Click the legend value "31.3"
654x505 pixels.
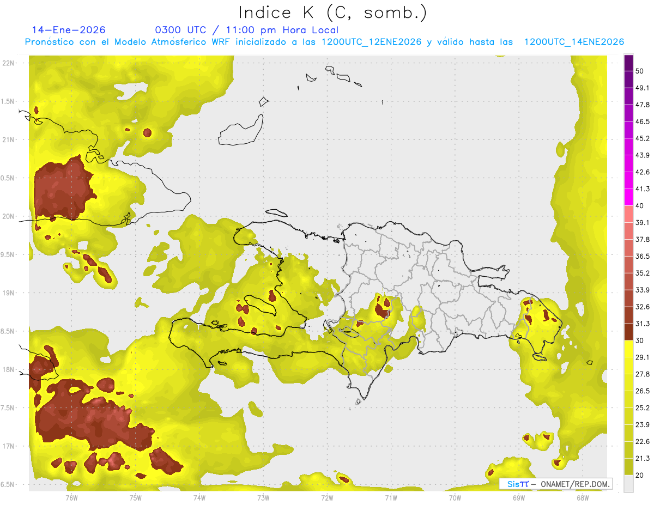click(x=643, y=324)
